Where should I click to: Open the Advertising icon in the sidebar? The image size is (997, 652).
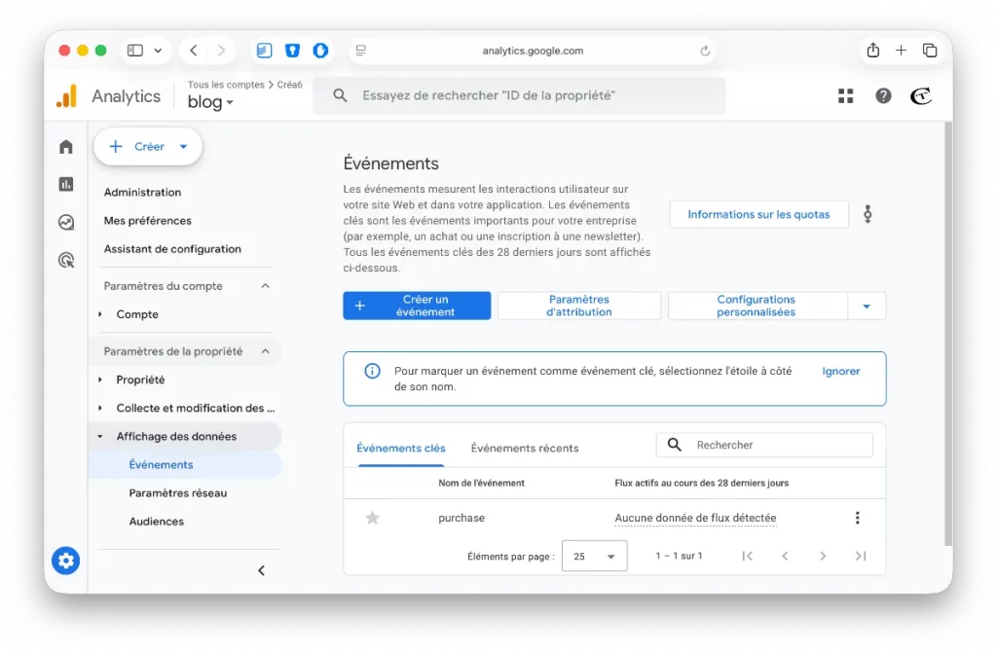point(64,259)
